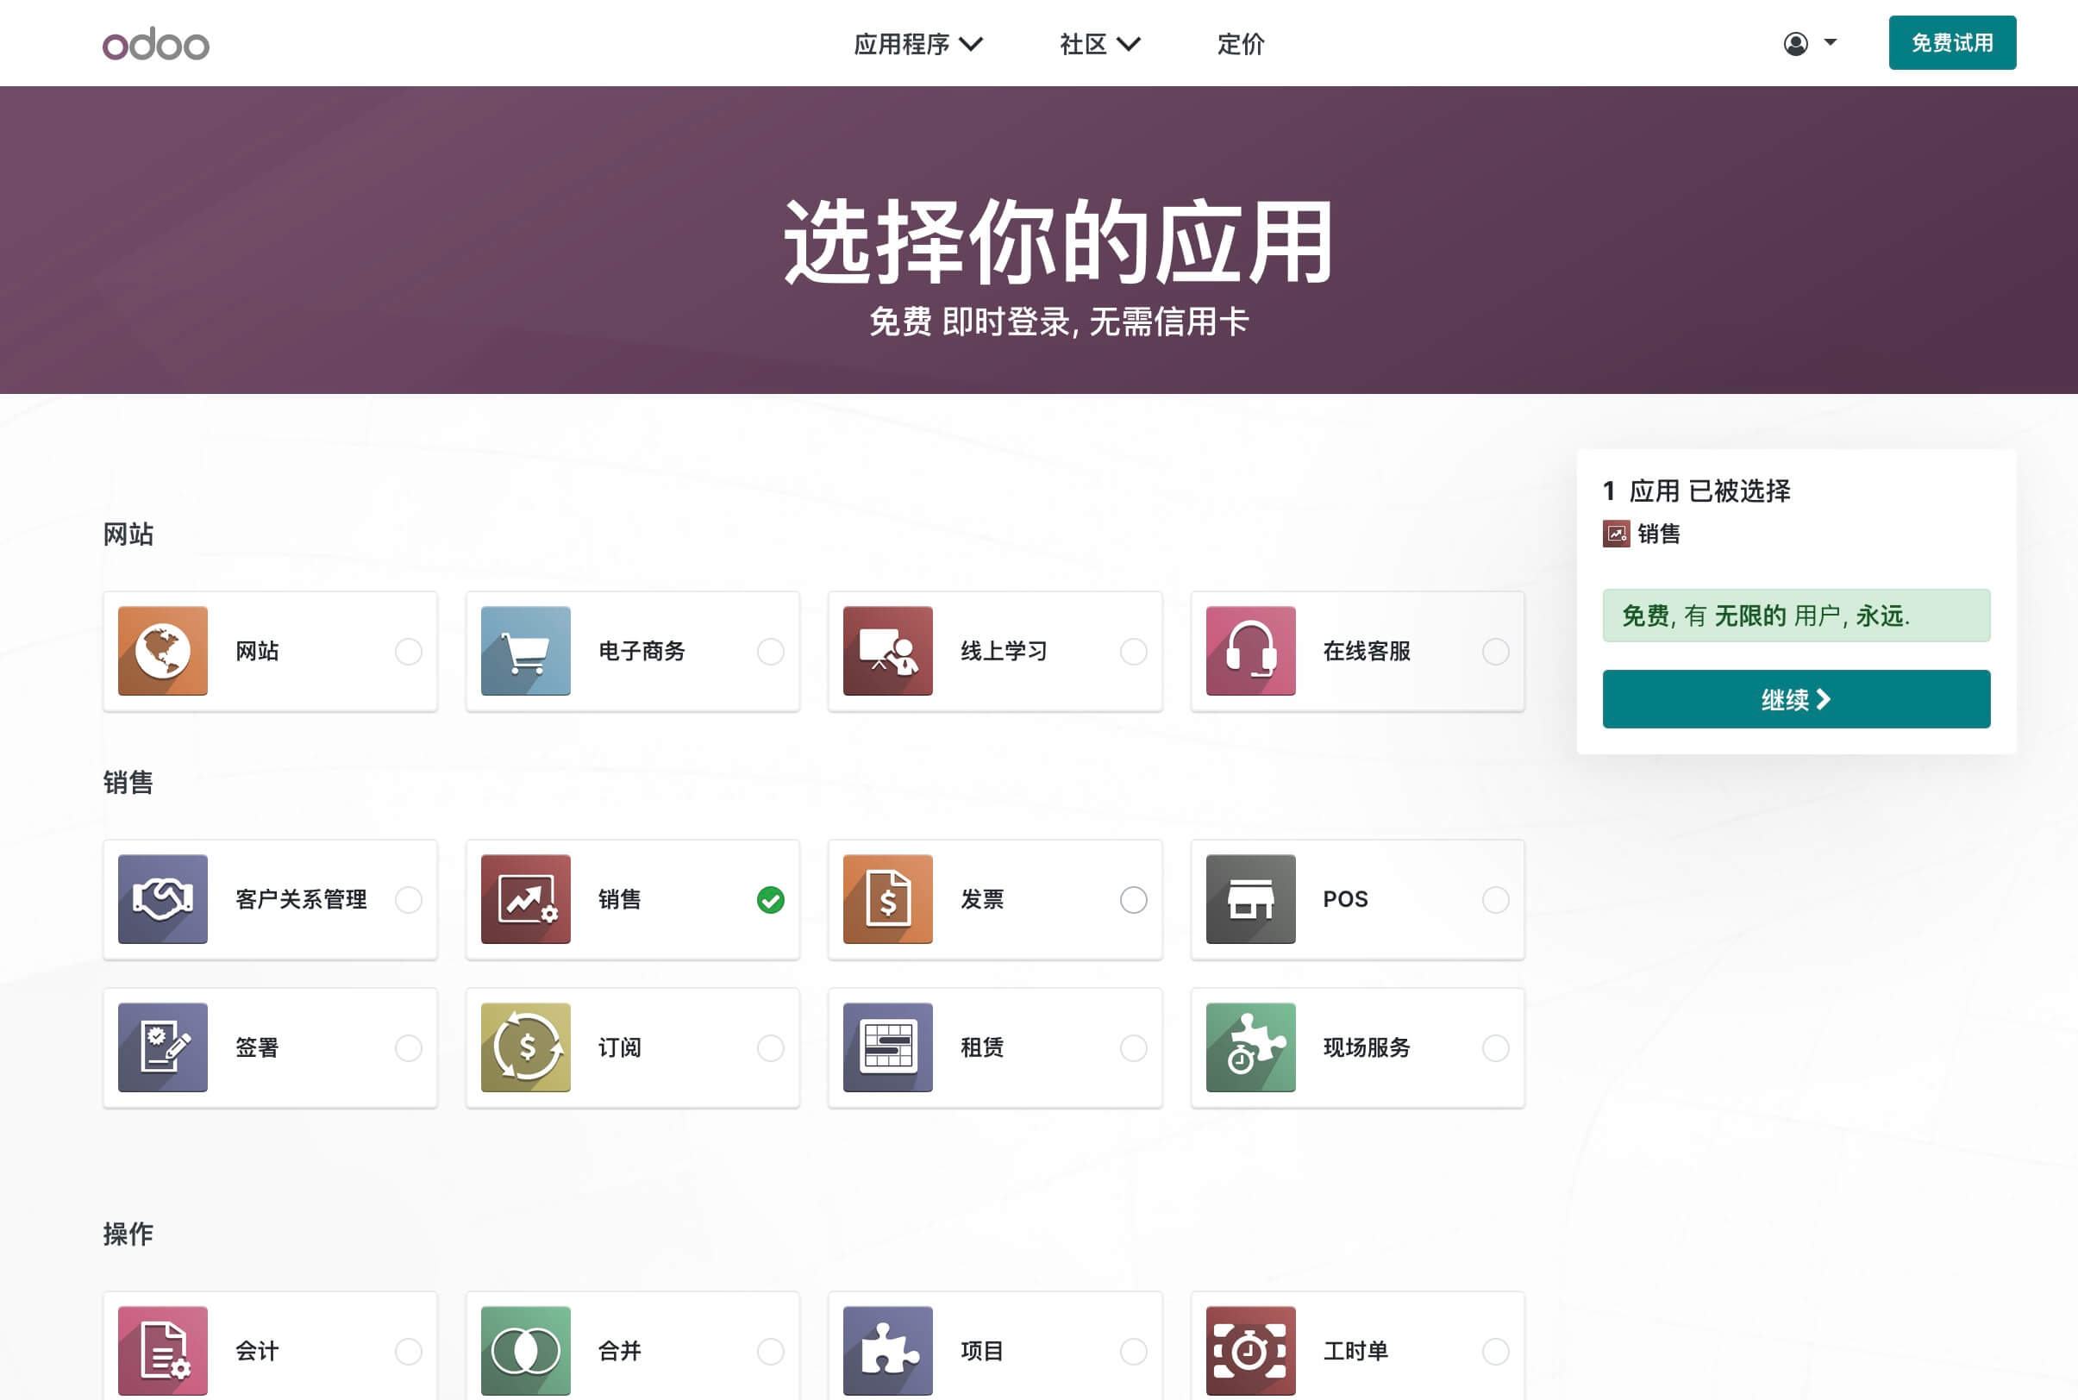Select the 签署 radio circle

[x=408, y=1048]
